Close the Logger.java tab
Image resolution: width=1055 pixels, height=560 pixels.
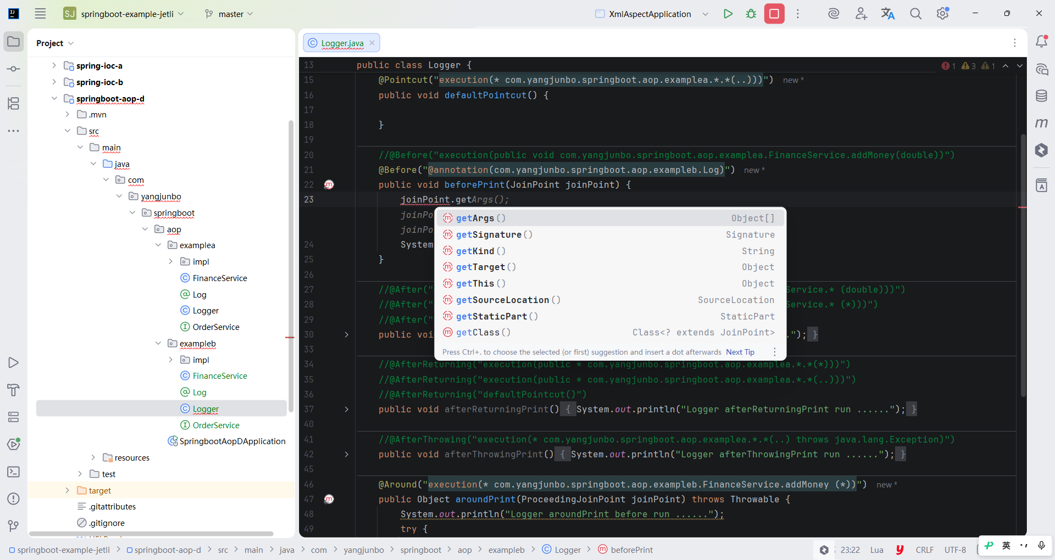tap(372, 43)
